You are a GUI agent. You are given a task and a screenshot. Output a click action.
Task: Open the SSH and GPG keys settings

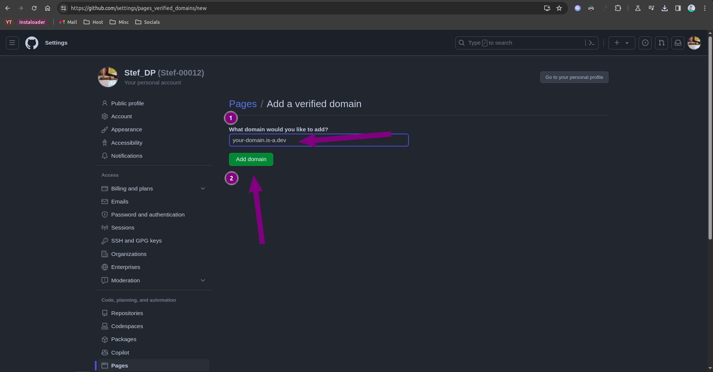click(x=136, y=241)
